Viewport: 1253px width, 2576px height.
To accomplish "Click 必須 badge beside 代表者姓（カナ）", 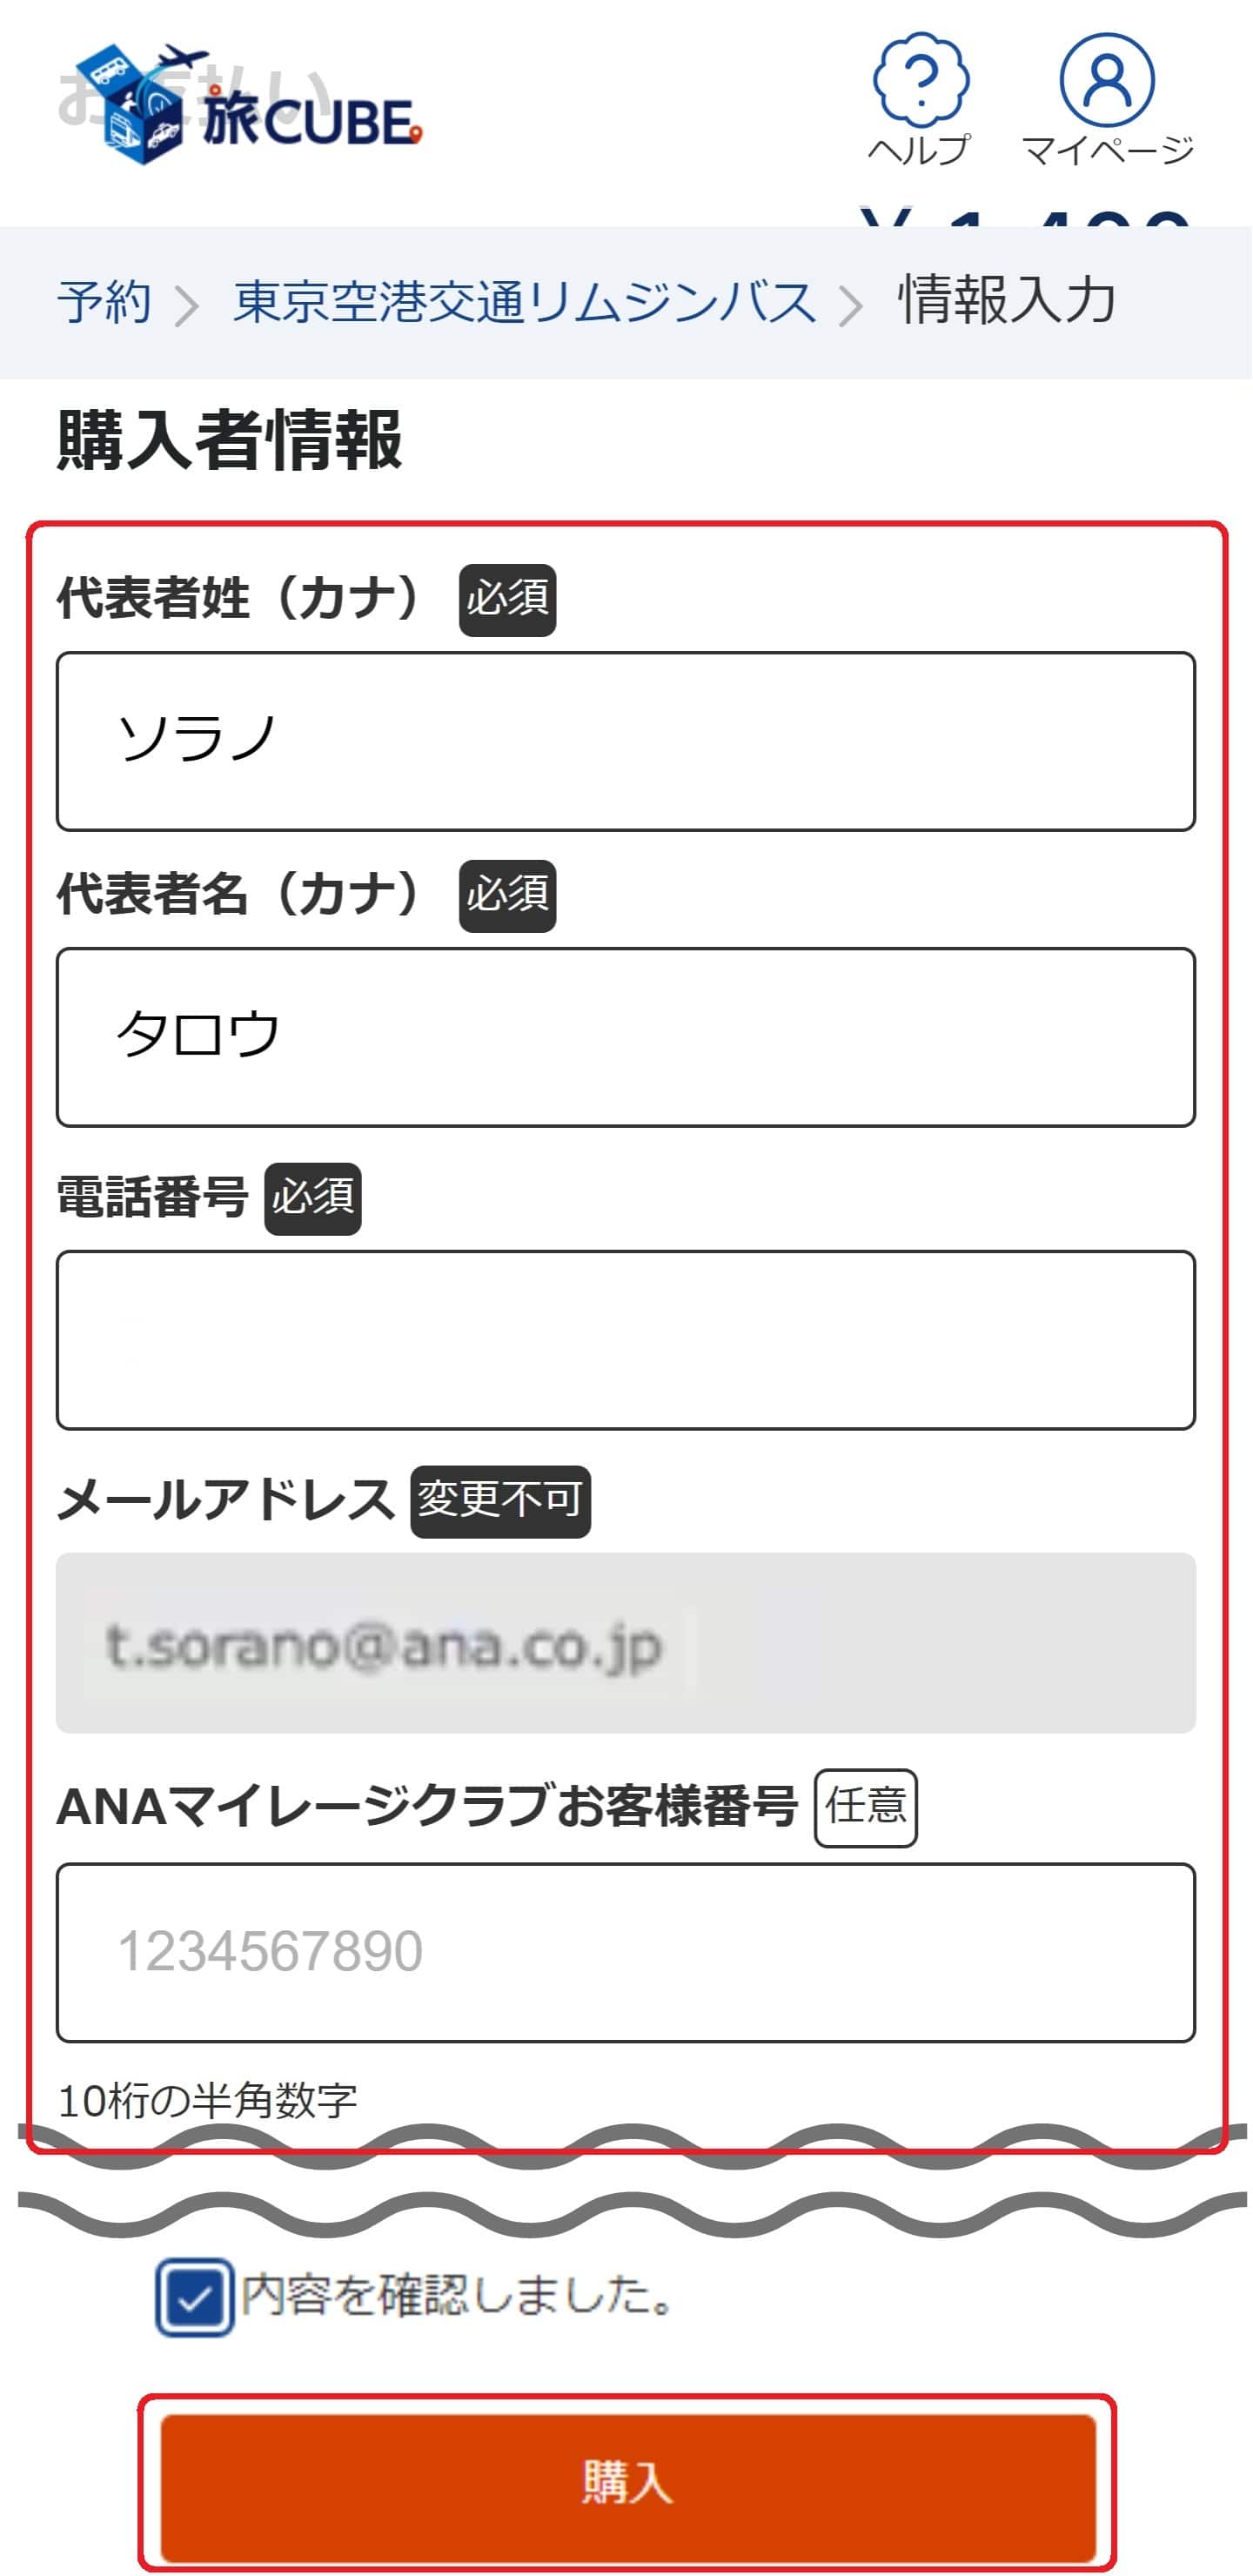I will pyautogui.click(x=507, y=600).
